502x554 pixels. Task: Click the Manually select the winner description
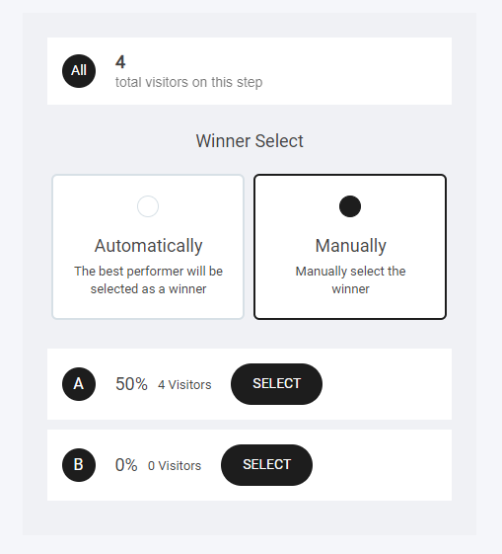351,279
